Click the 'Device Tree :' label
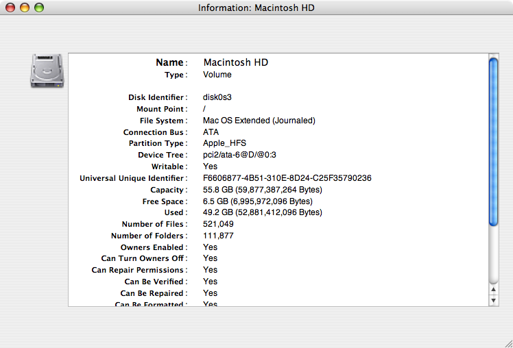513x348 pixels. pyautogui.click(x=163, y=155)
